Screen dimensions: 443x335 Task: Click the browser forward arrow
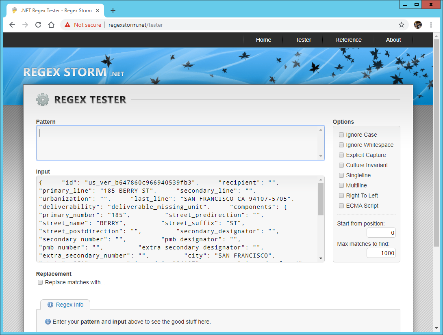(25, 25)
